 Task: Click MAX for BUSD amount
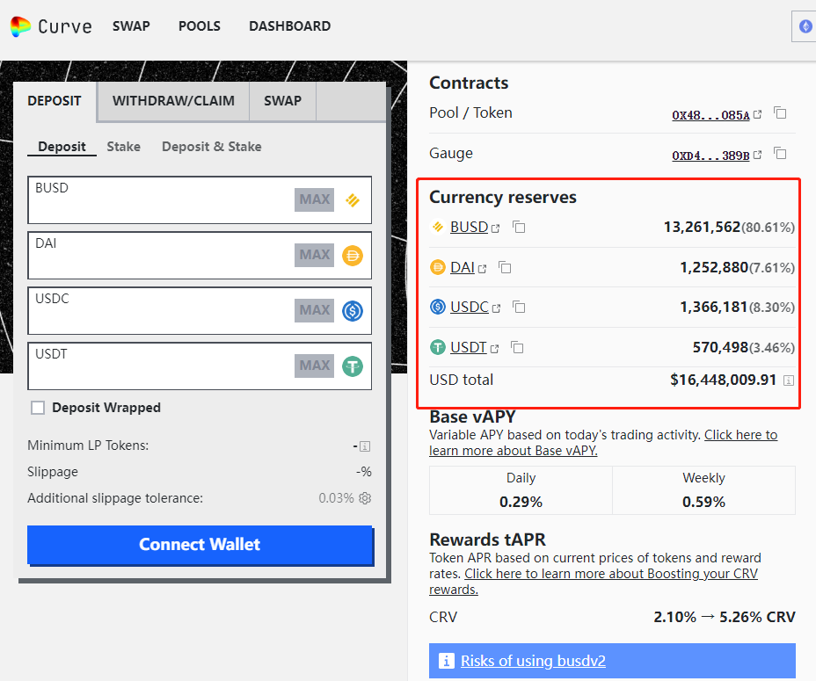(314, 199)
